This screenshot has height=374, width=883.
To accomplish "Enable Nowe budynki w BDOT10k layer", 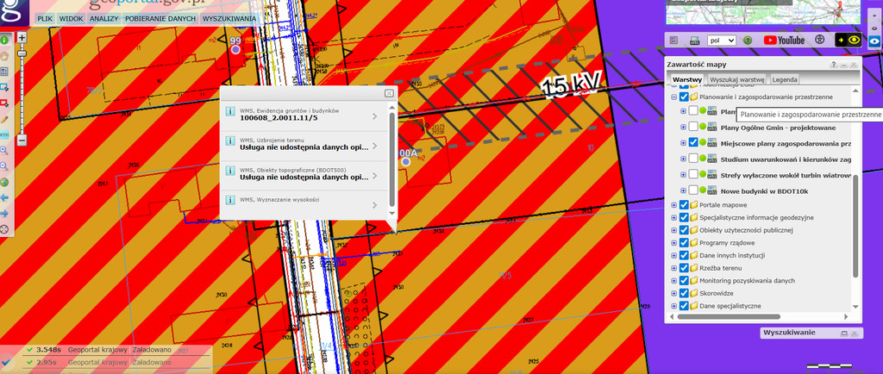I will click(x=693, y=189).
